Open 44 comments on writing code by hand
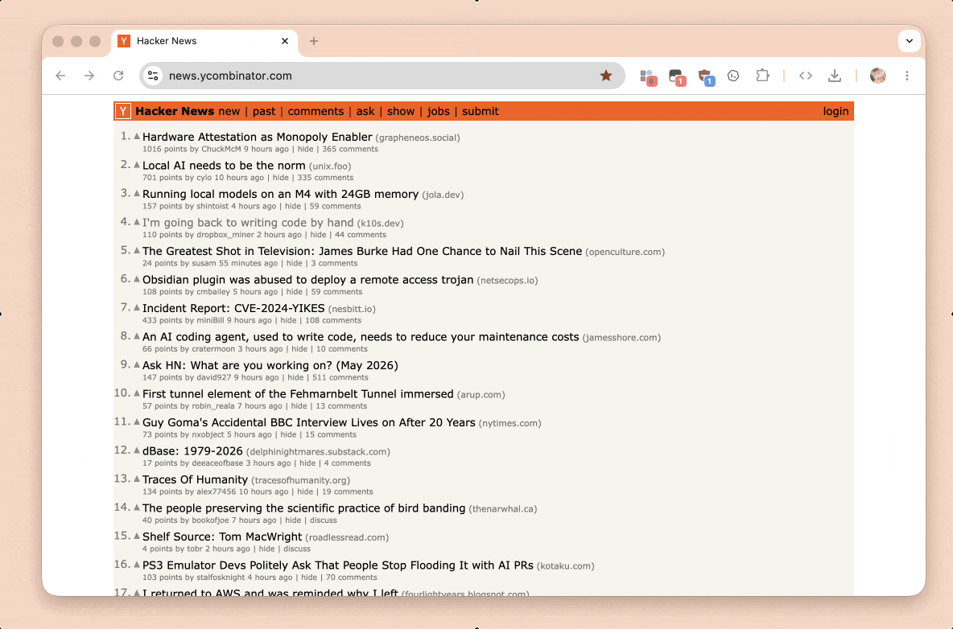Screen dimensions: 953x629 [361, 234]
